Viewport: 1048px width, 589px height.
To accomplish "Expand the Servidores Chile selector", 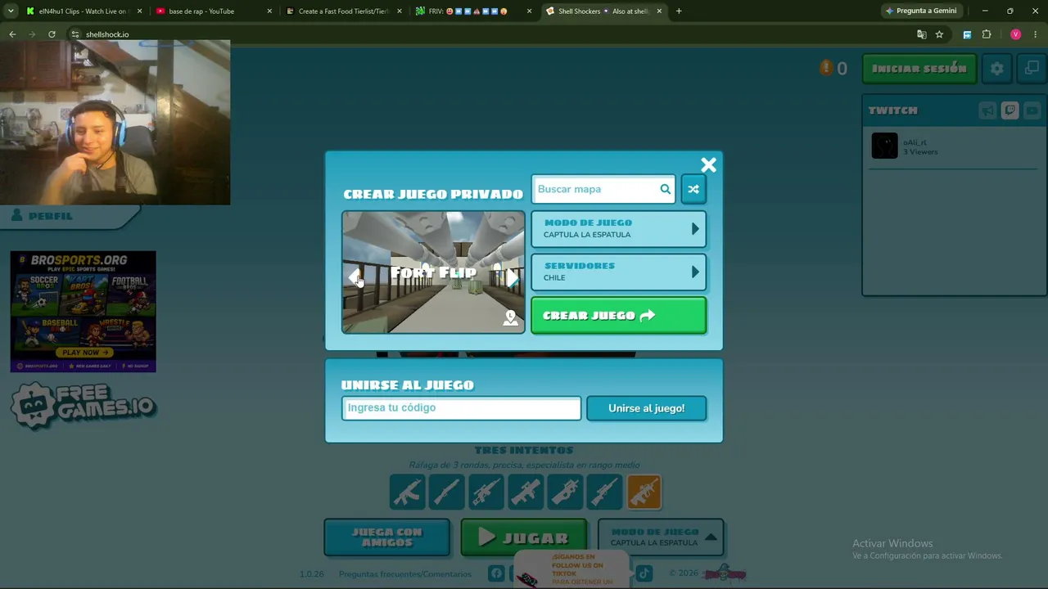I will coord(618,272).
